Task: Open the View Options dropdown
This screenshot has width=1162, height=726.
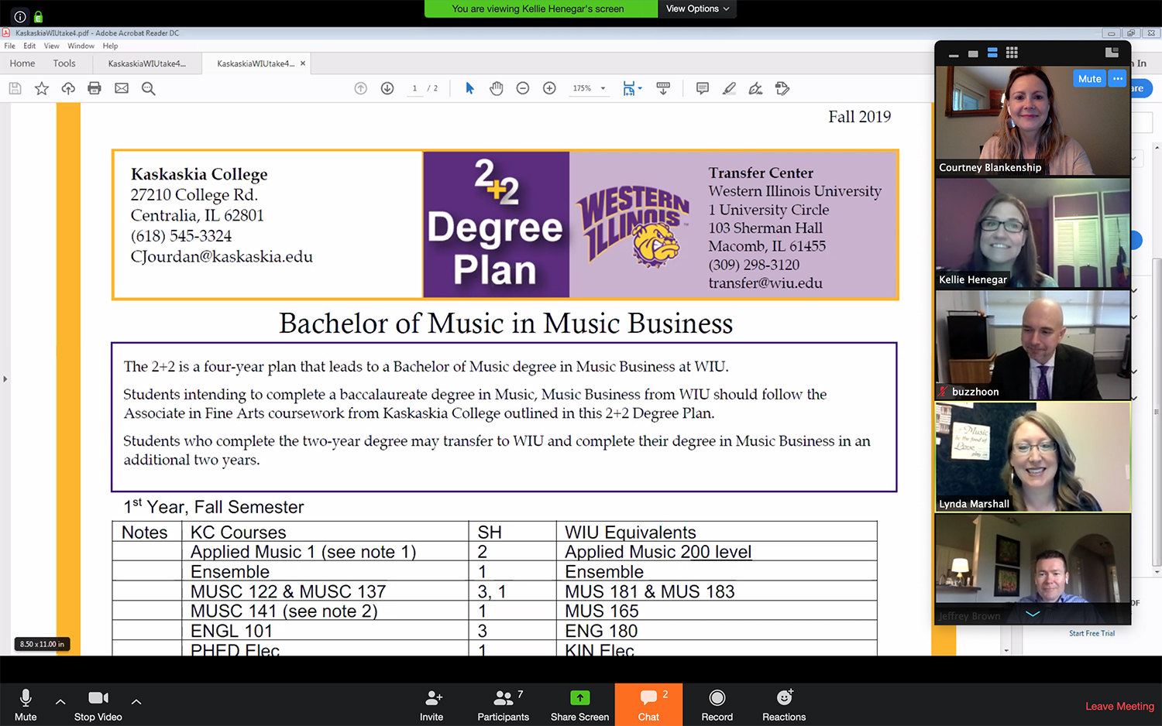Action: 697,9
